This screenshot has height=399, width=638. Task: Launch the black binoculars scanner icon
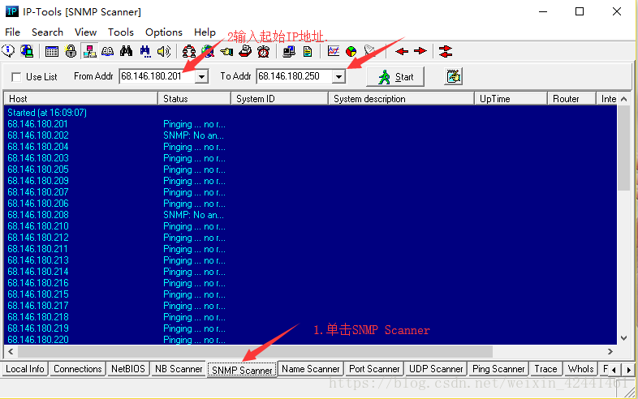point(126,51)
